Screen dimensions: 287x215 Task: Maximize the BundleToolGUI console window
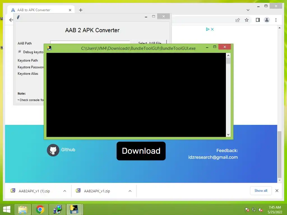[x=215, y=47]
